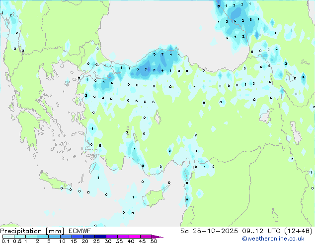Click the '35' legend scale label
Image resolution: width=315 pixels, height=243 pixels.
pos(119,241)
